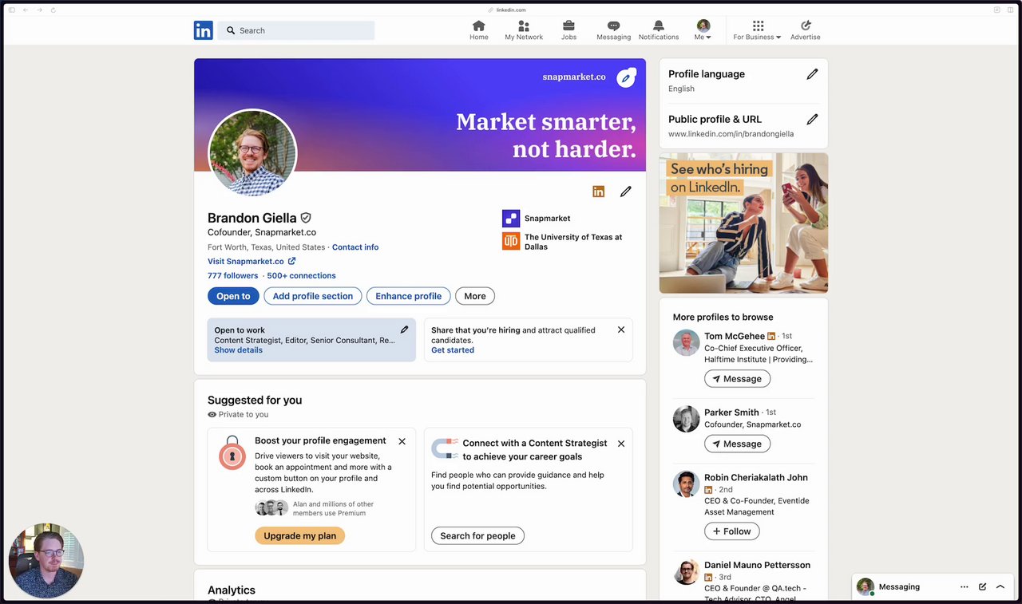This screenshot has width=1022, height=604.
Task: Click the browser back arrow
Action: pos(26,10)
